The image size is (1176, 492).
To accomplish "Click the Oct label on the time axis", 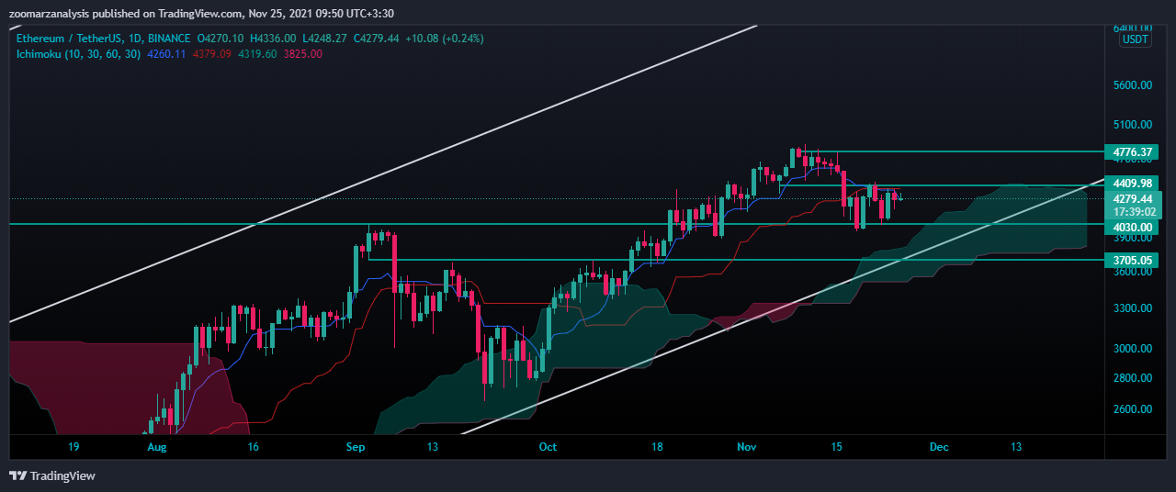I will point(548,448).
